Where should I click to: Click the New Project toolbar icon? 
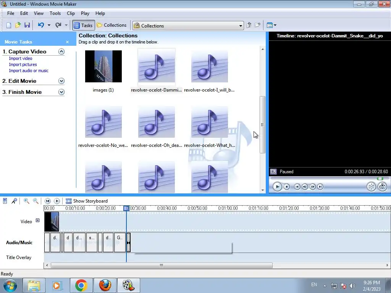pyautogui.click(x=9, y=25)
